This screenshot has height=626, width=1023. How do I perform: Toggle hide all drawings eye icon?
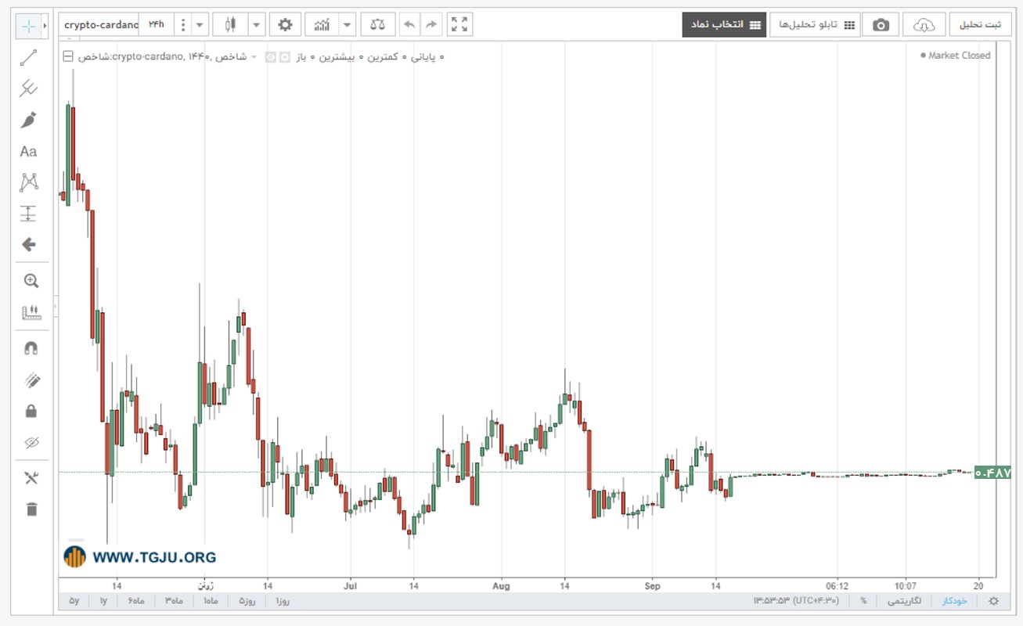tap(31, 442)
